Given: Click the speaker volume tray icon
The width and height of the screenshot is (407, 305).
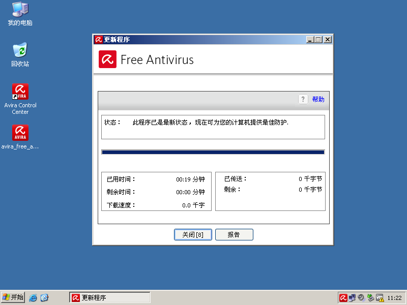Looking at the screenshot, I should (x=361, y=298).
